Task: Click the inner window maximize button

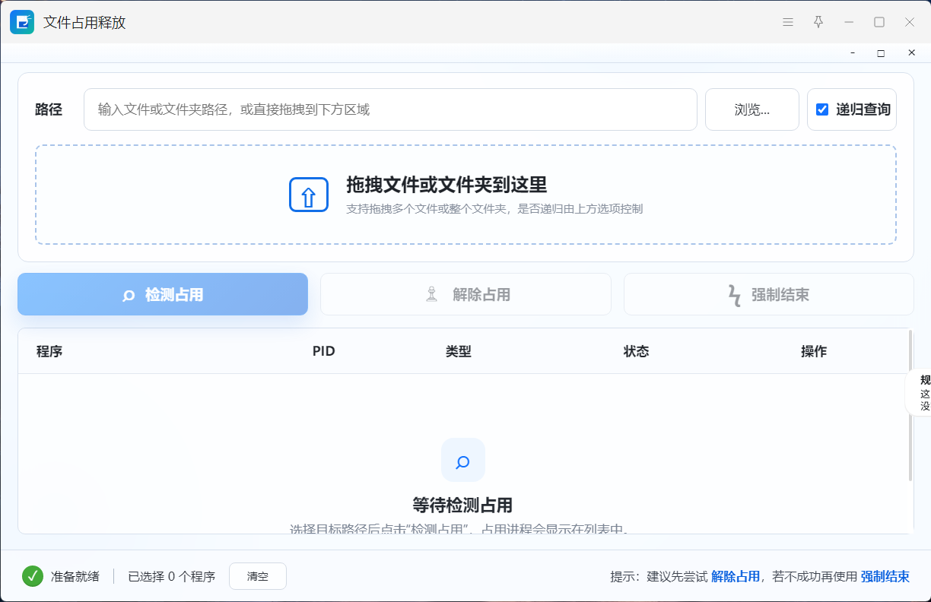Action: point(881,53)
